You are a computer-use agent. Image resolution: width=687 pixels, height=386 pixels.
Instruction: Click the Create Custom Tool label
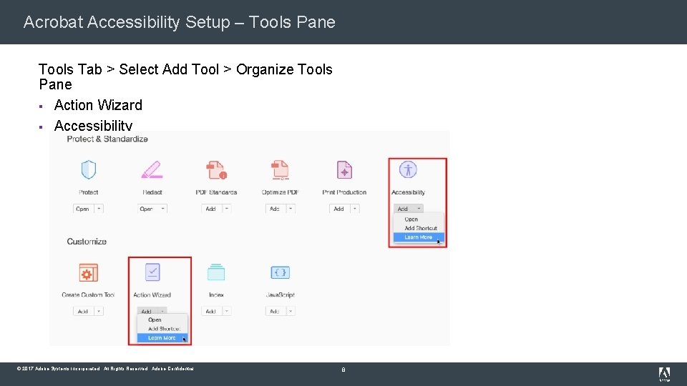(88, 295)
